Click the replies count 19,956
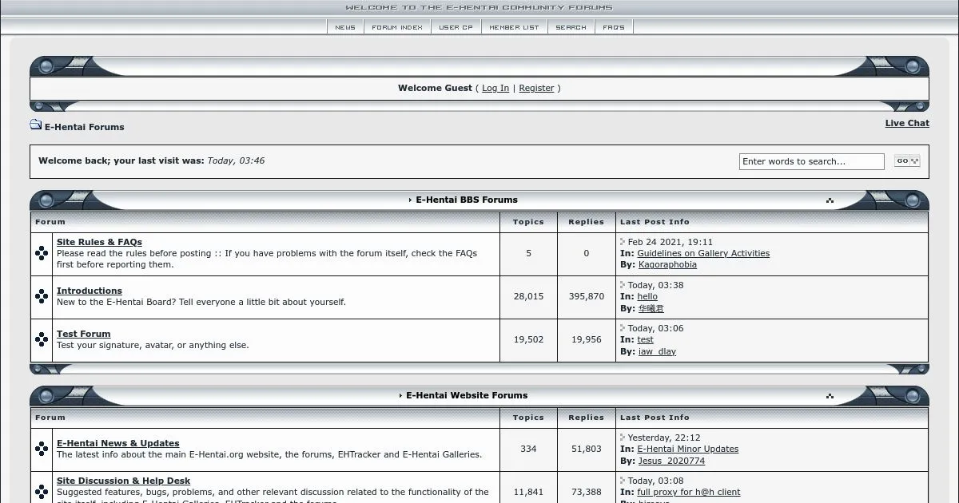This screenshot has height=503, width=959. [586, 339]
